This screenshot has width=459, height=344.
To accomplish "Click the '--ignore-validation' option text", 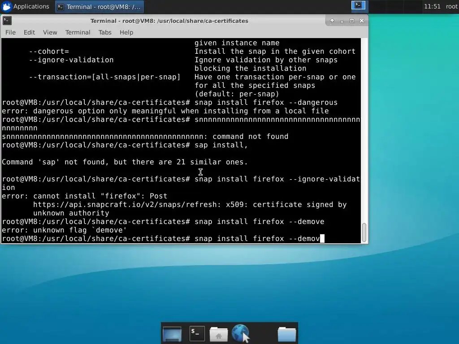I will pyautogui.click(x=71, y=60).
